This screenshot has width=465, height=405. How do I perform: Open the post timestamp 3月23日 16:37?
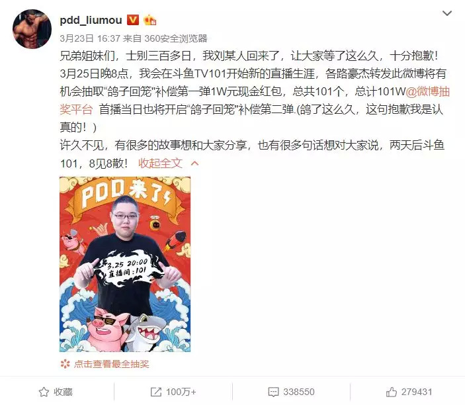click(90, 38)
